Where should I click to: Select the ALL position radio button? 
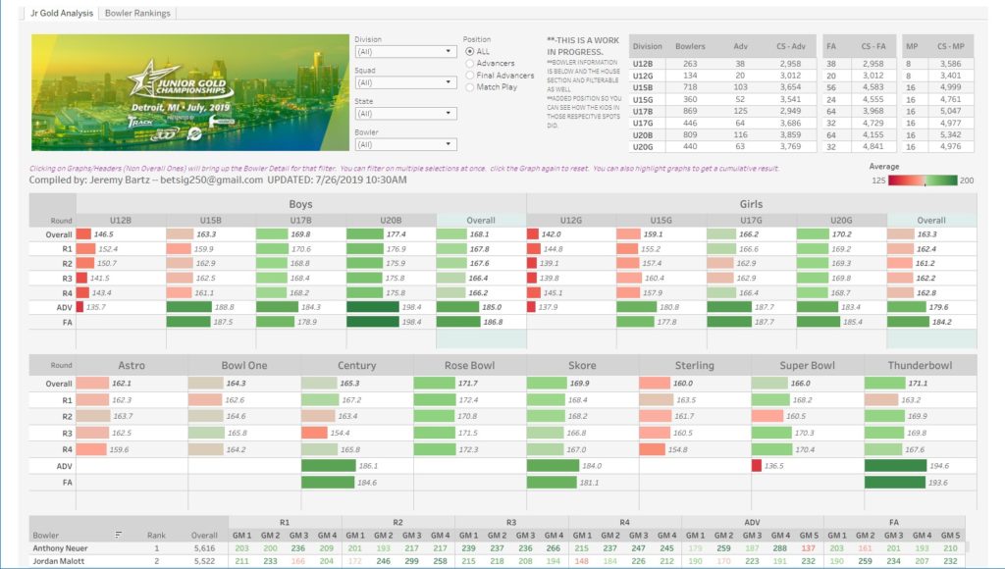(x=470, y=51)
